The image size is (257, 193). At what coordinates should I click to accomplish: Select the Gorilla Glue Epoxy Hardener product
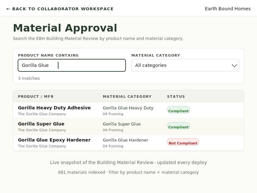[x=54, y=140]
